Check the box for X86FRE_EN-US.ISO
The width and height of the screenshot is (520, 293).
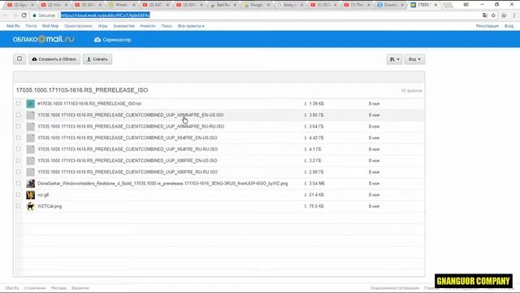point(18,160)
